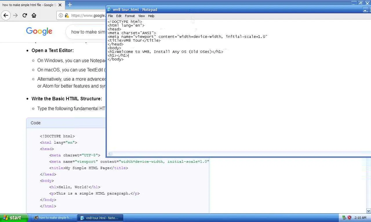Switch to vm8 tour.html Notepad taskbar button
371x222 pixels.
pyautogui.click(x=100, y=218)
